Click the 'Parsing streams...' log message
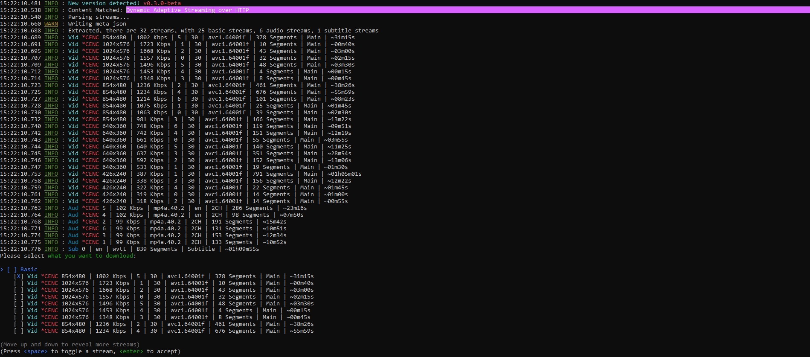Screen dimensions: 810x357 click(x=99, y=17)
